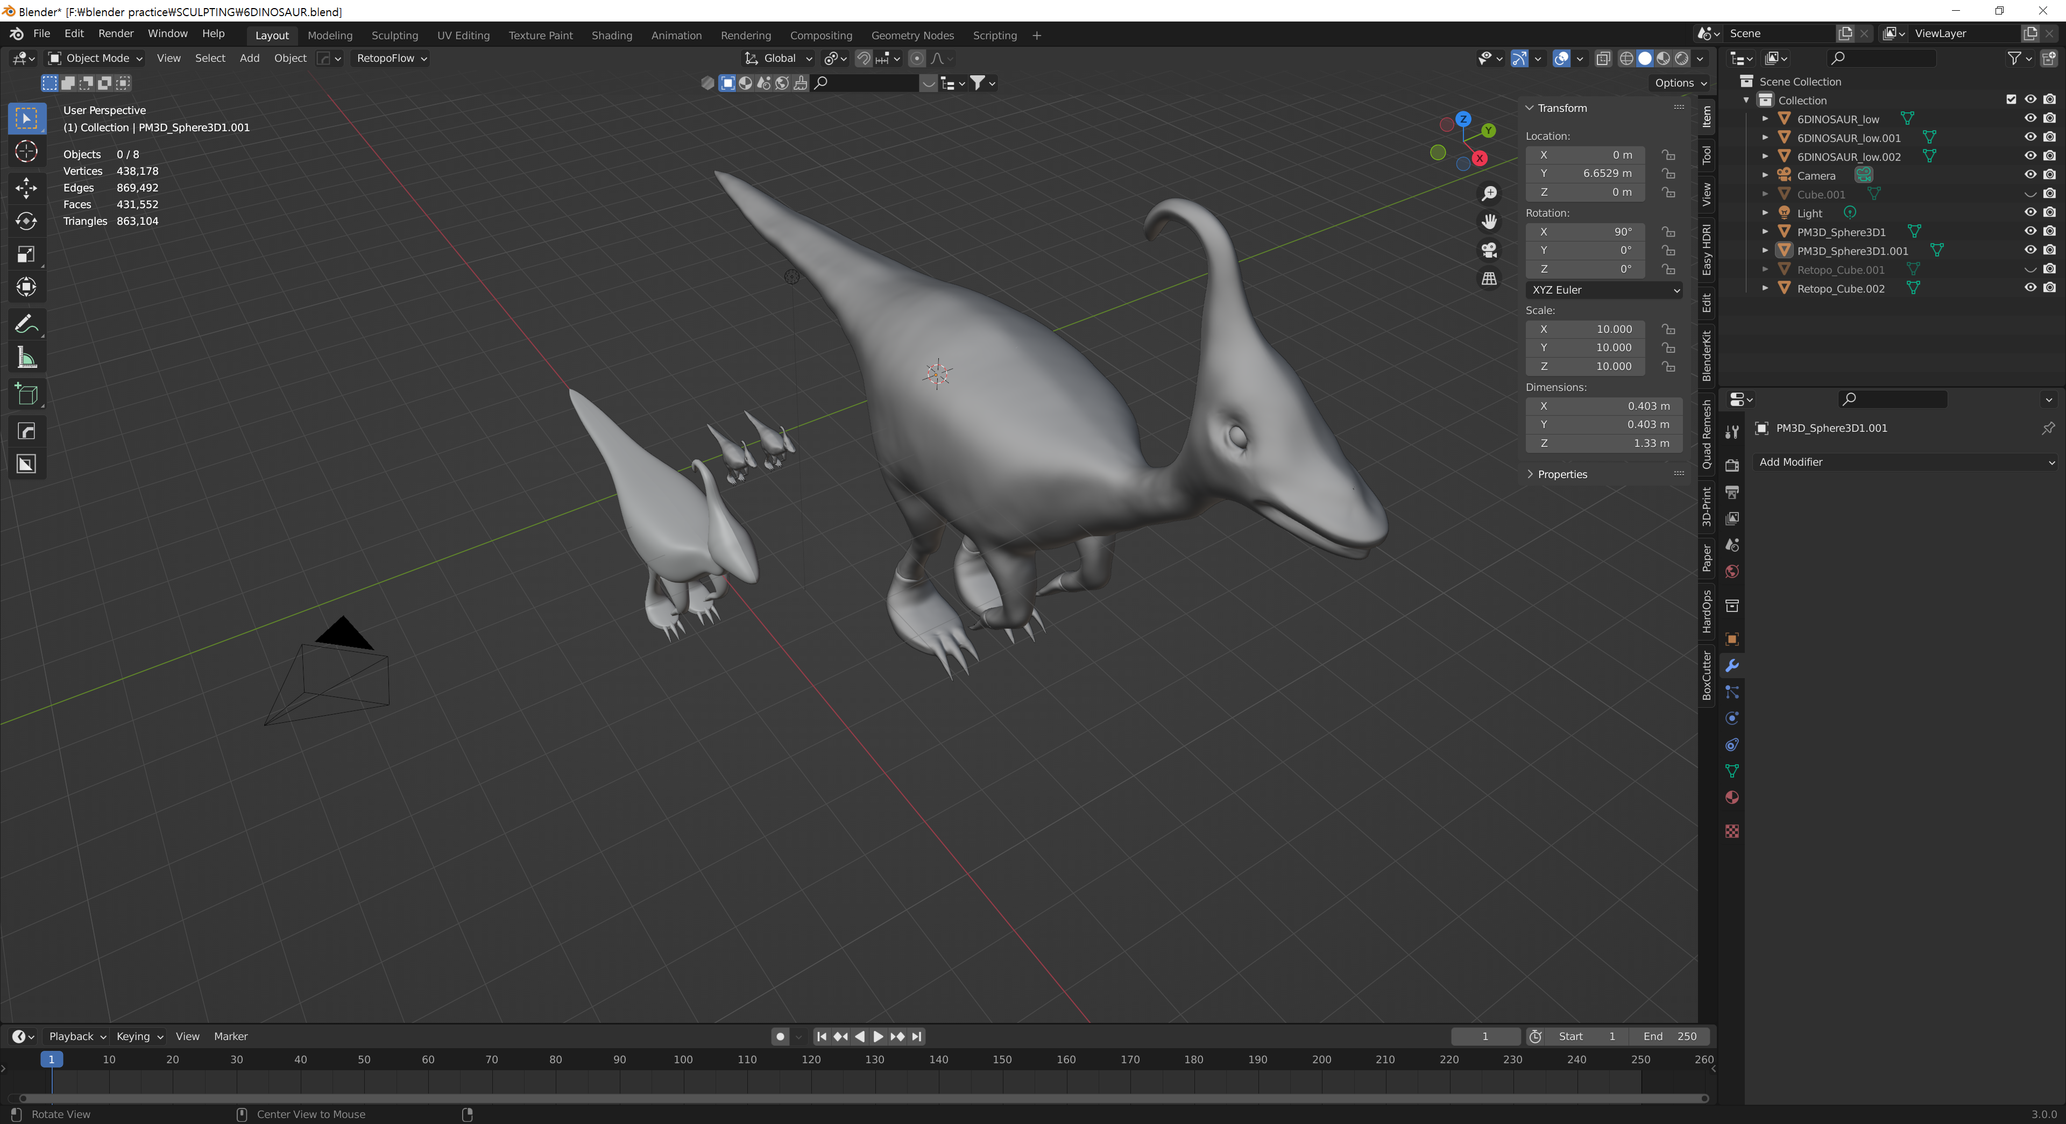Switch to the Sculpting workspace tab
Screen dimensions: 2066x1124
point(394,35)
